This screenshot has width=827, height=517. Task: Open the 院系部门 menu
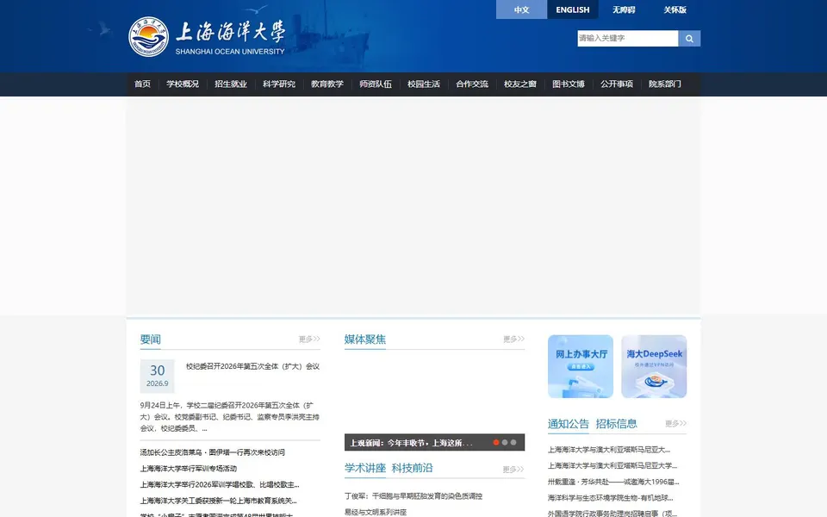point(664,84)
